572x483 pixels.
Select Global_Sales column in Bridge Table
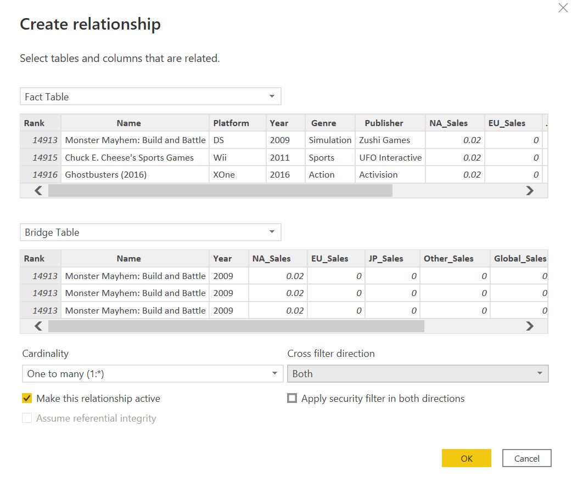click(519, 259)
